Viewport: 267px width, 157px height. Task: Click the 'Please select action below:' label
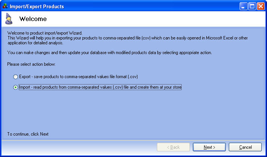pos(31,64)
